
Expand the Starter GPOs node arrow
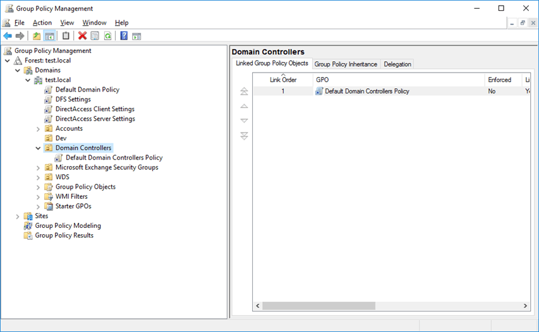coord(38,206)
